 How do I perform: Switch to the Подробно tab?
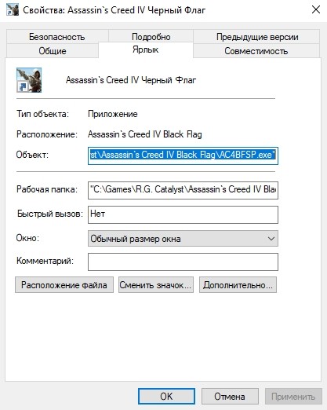click(x=151, y=36)
